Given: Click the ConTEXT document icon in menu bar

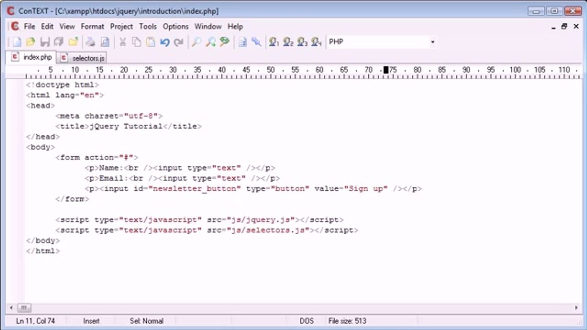Looking at the screenshot, I should point(15,27).
